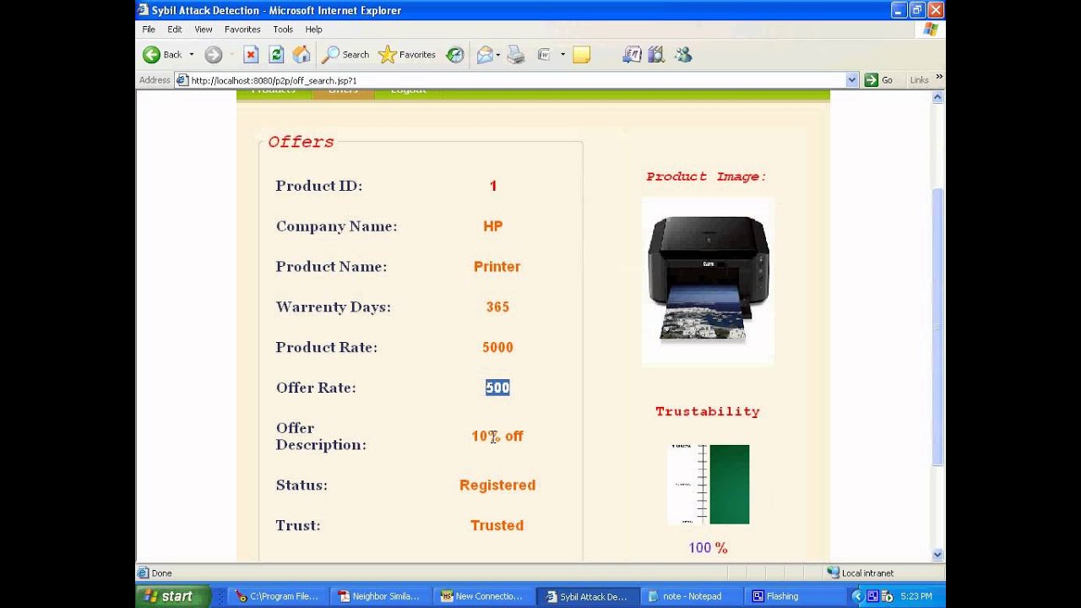Switch to C:\Program Files taskbar window
Screen dimensions: 1081x608
[278, 596]
